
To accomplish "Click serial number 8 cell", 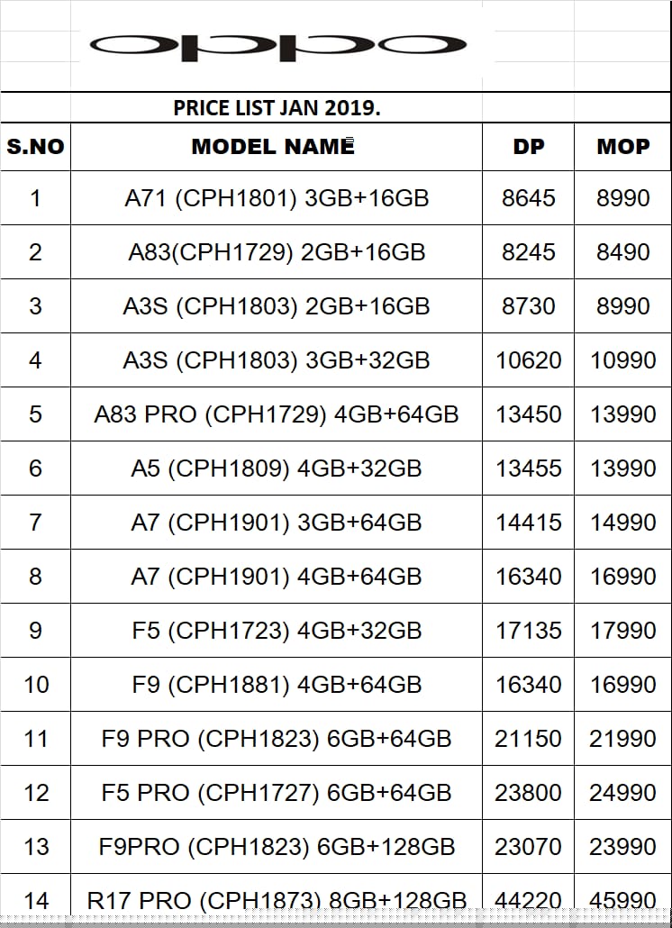I will [35, 577].
